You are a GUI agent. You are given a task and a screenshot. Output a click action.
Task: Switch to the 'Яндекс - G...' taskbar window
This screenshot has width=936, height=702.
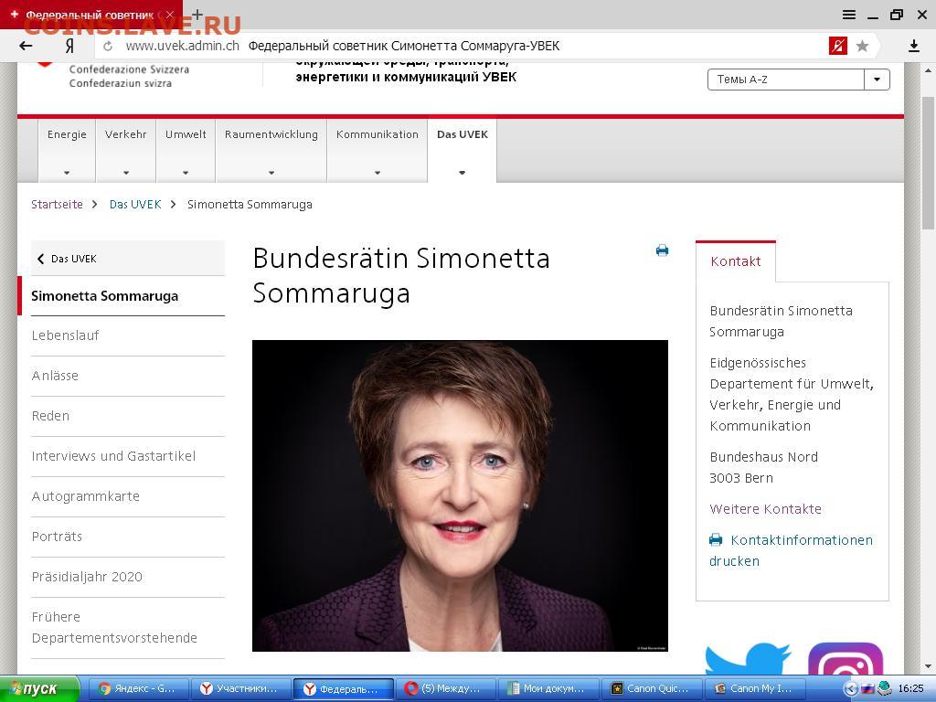139,689
